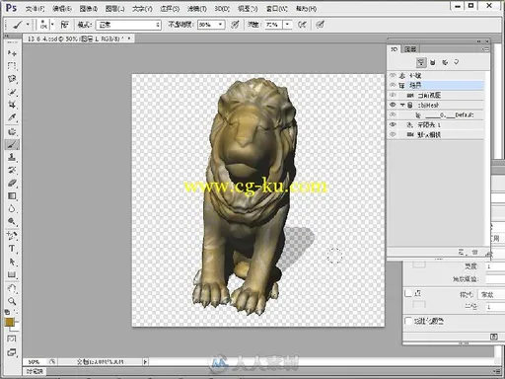The height and width of the screenshot is (379, 505).
Task: Switch to the 图层 layers tab
Action: click(x=410, y=49)
